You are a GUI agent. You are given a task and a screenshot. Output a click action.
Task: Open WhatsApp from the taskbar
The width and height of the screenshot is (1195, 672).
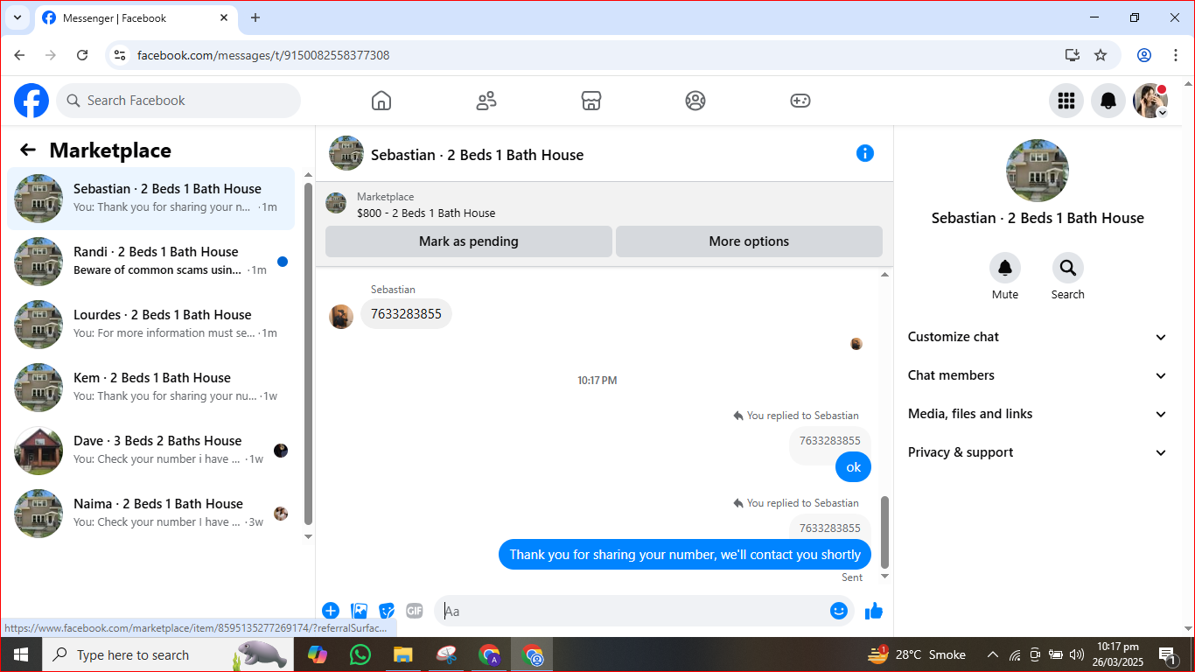pos(360,654)
